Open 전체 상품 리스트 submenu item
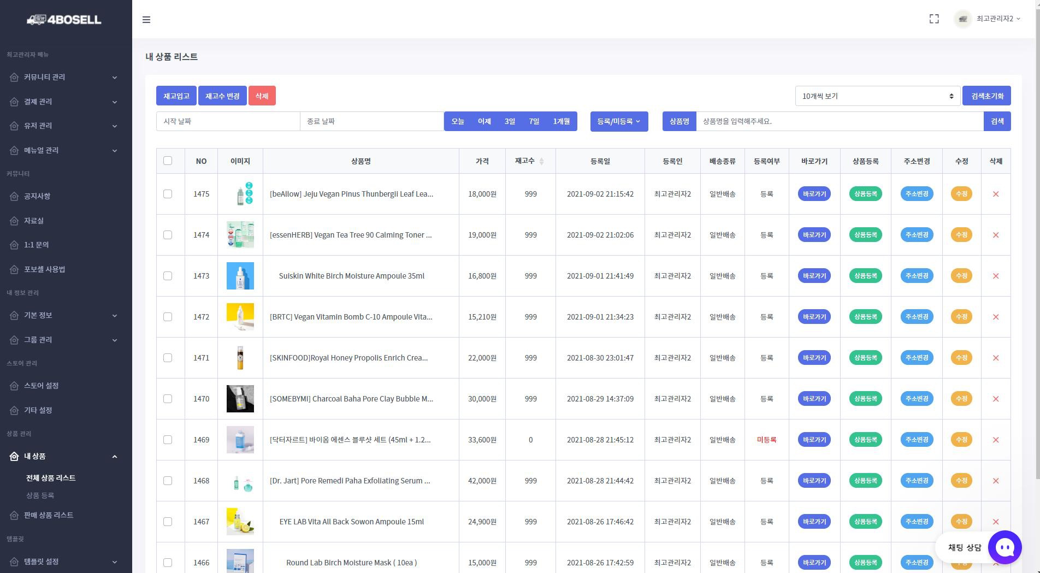1040x573 pixels. coord(51,478)
